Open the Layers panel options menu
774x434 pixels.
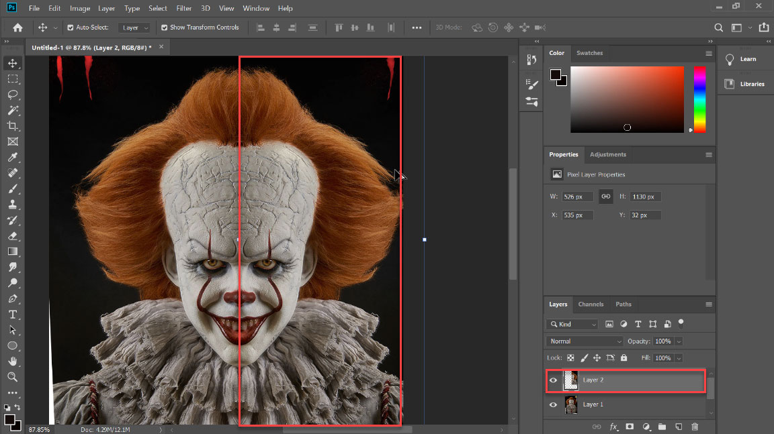tap(709, 305)
